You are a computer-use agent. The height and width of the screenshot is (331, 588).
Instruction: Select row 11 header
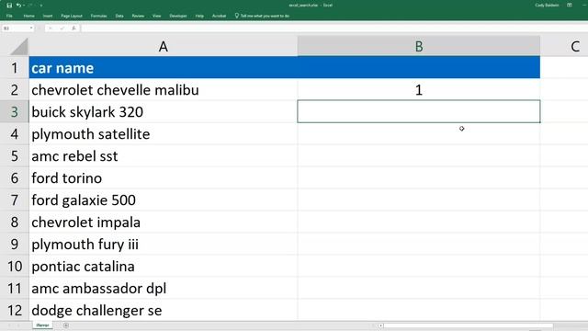click(x=15, y=289)
